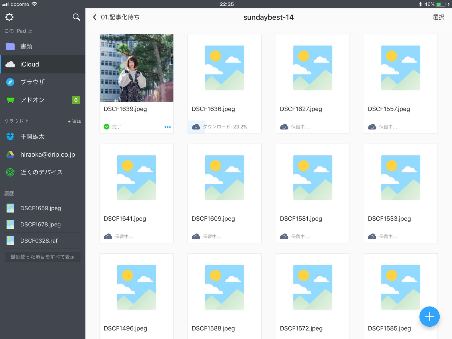Open Google Drive hiraoka@drip.co.jp

pos(47,155)
